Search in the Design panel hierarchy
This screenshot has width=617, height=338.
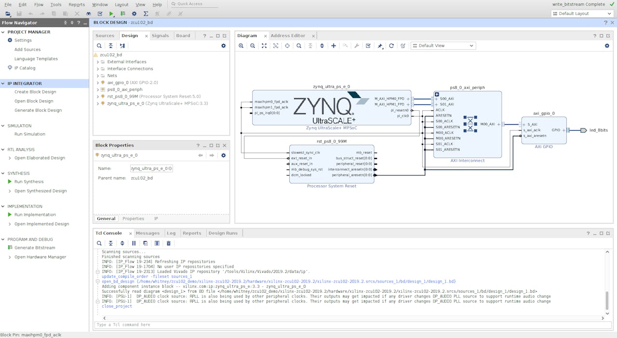click(99, 46)
